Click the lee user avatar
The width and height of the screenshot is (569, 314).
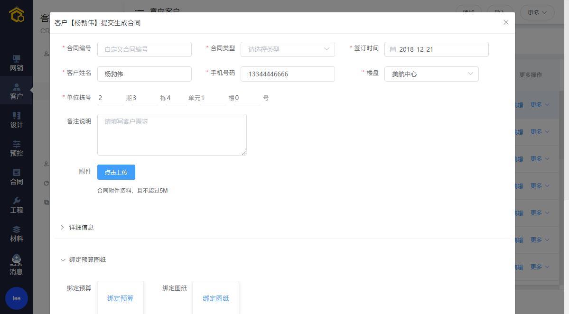click(x=17, y=298)
